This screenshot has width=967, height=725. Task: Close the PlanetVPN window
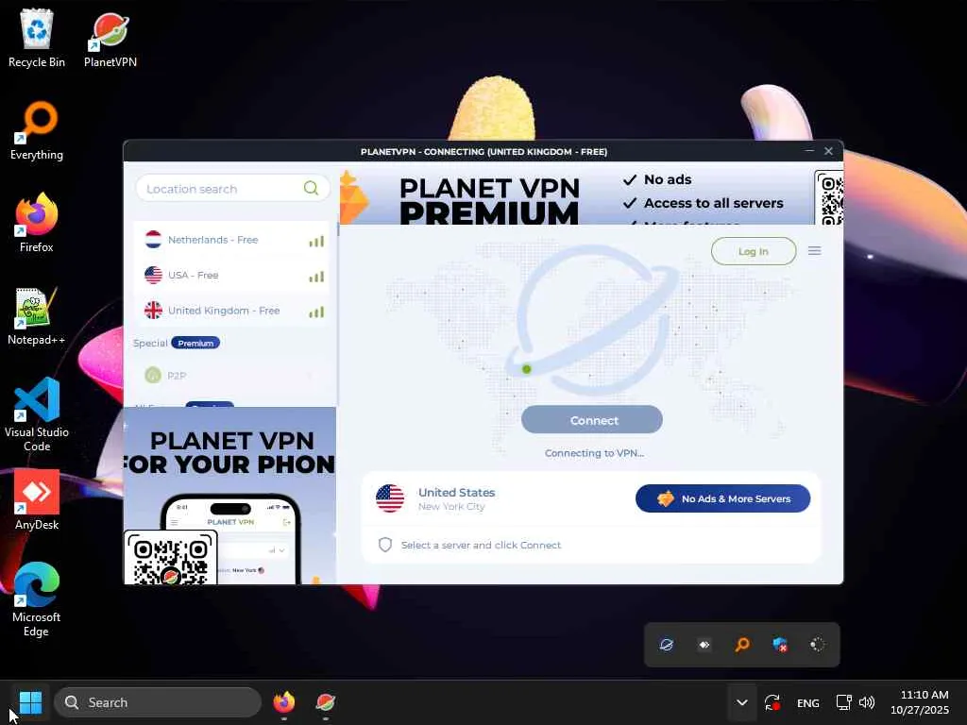click(x=828, y=150)
